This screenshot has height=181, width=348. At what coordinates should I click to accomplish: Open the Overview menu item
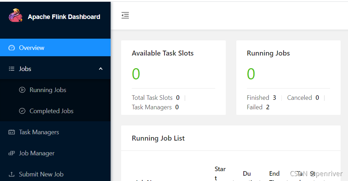pos(55,48)
